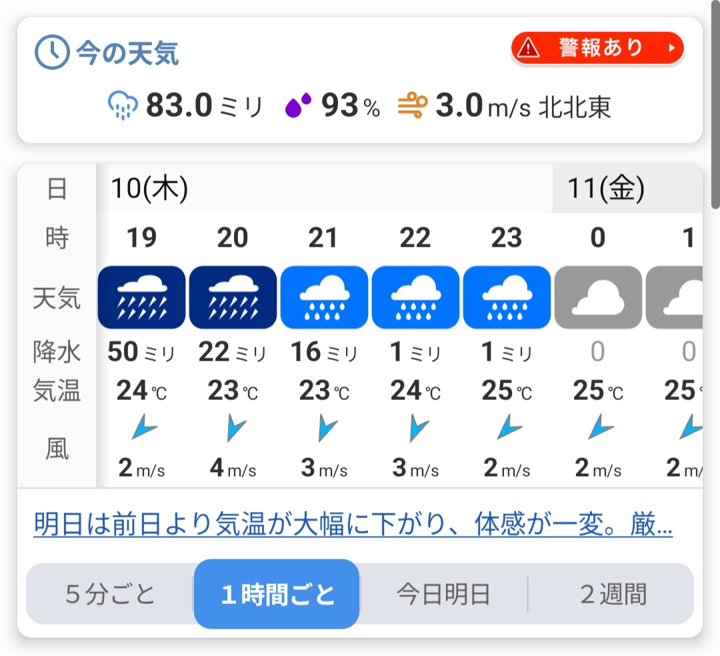Click the vertical scrollbar on the right edge

(x=715, y=104)
